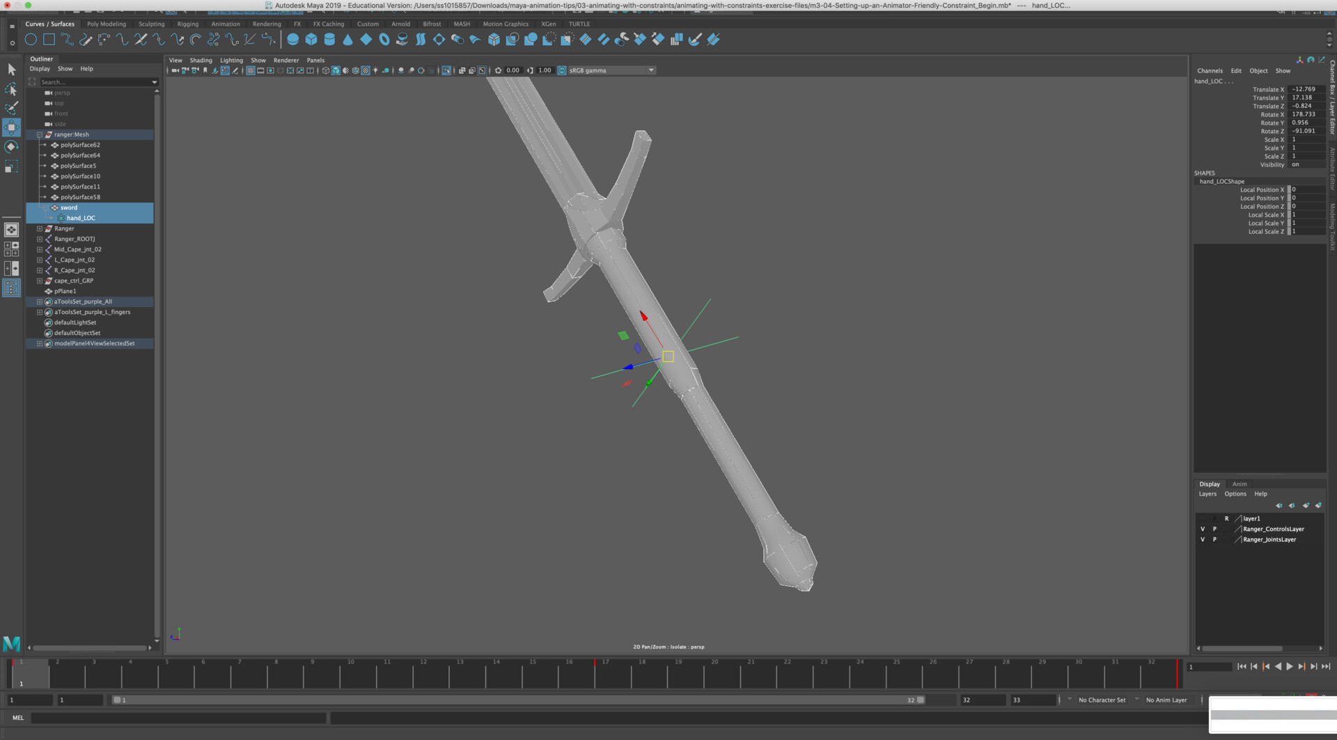Expand the Ranger_ROOTJ joint
This screenshot has width=1337, height=740.
pyautogui.click(x=40, y=239)
